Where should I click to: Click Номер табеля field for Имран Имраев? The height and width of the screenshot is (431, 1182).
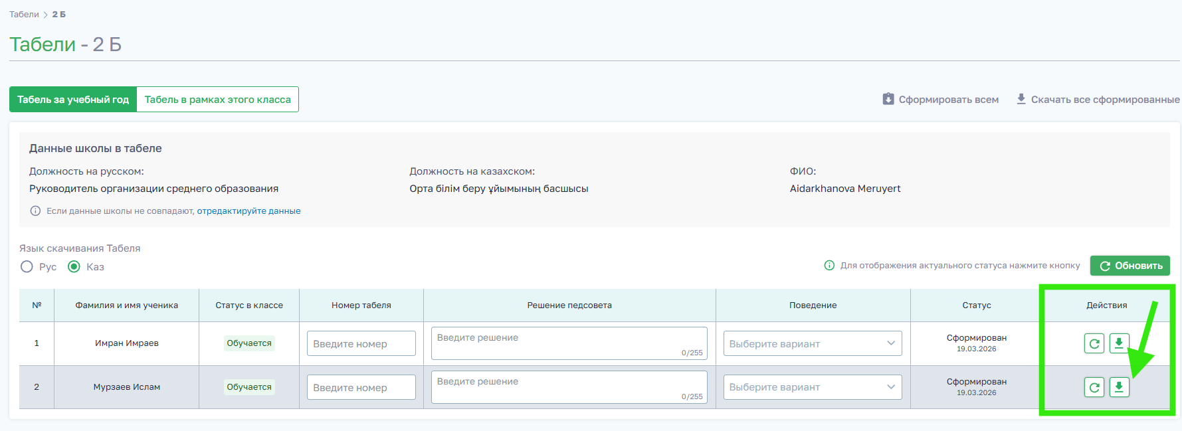pos(361,343)
